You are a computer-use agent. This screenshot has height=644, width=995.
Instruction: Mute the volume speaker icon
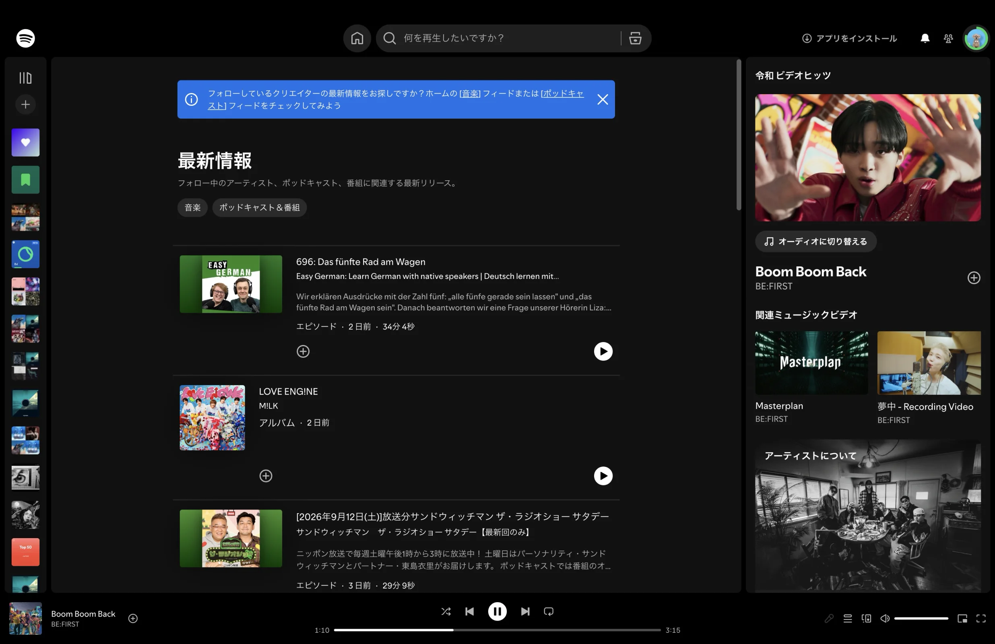[x=885, y=619]
